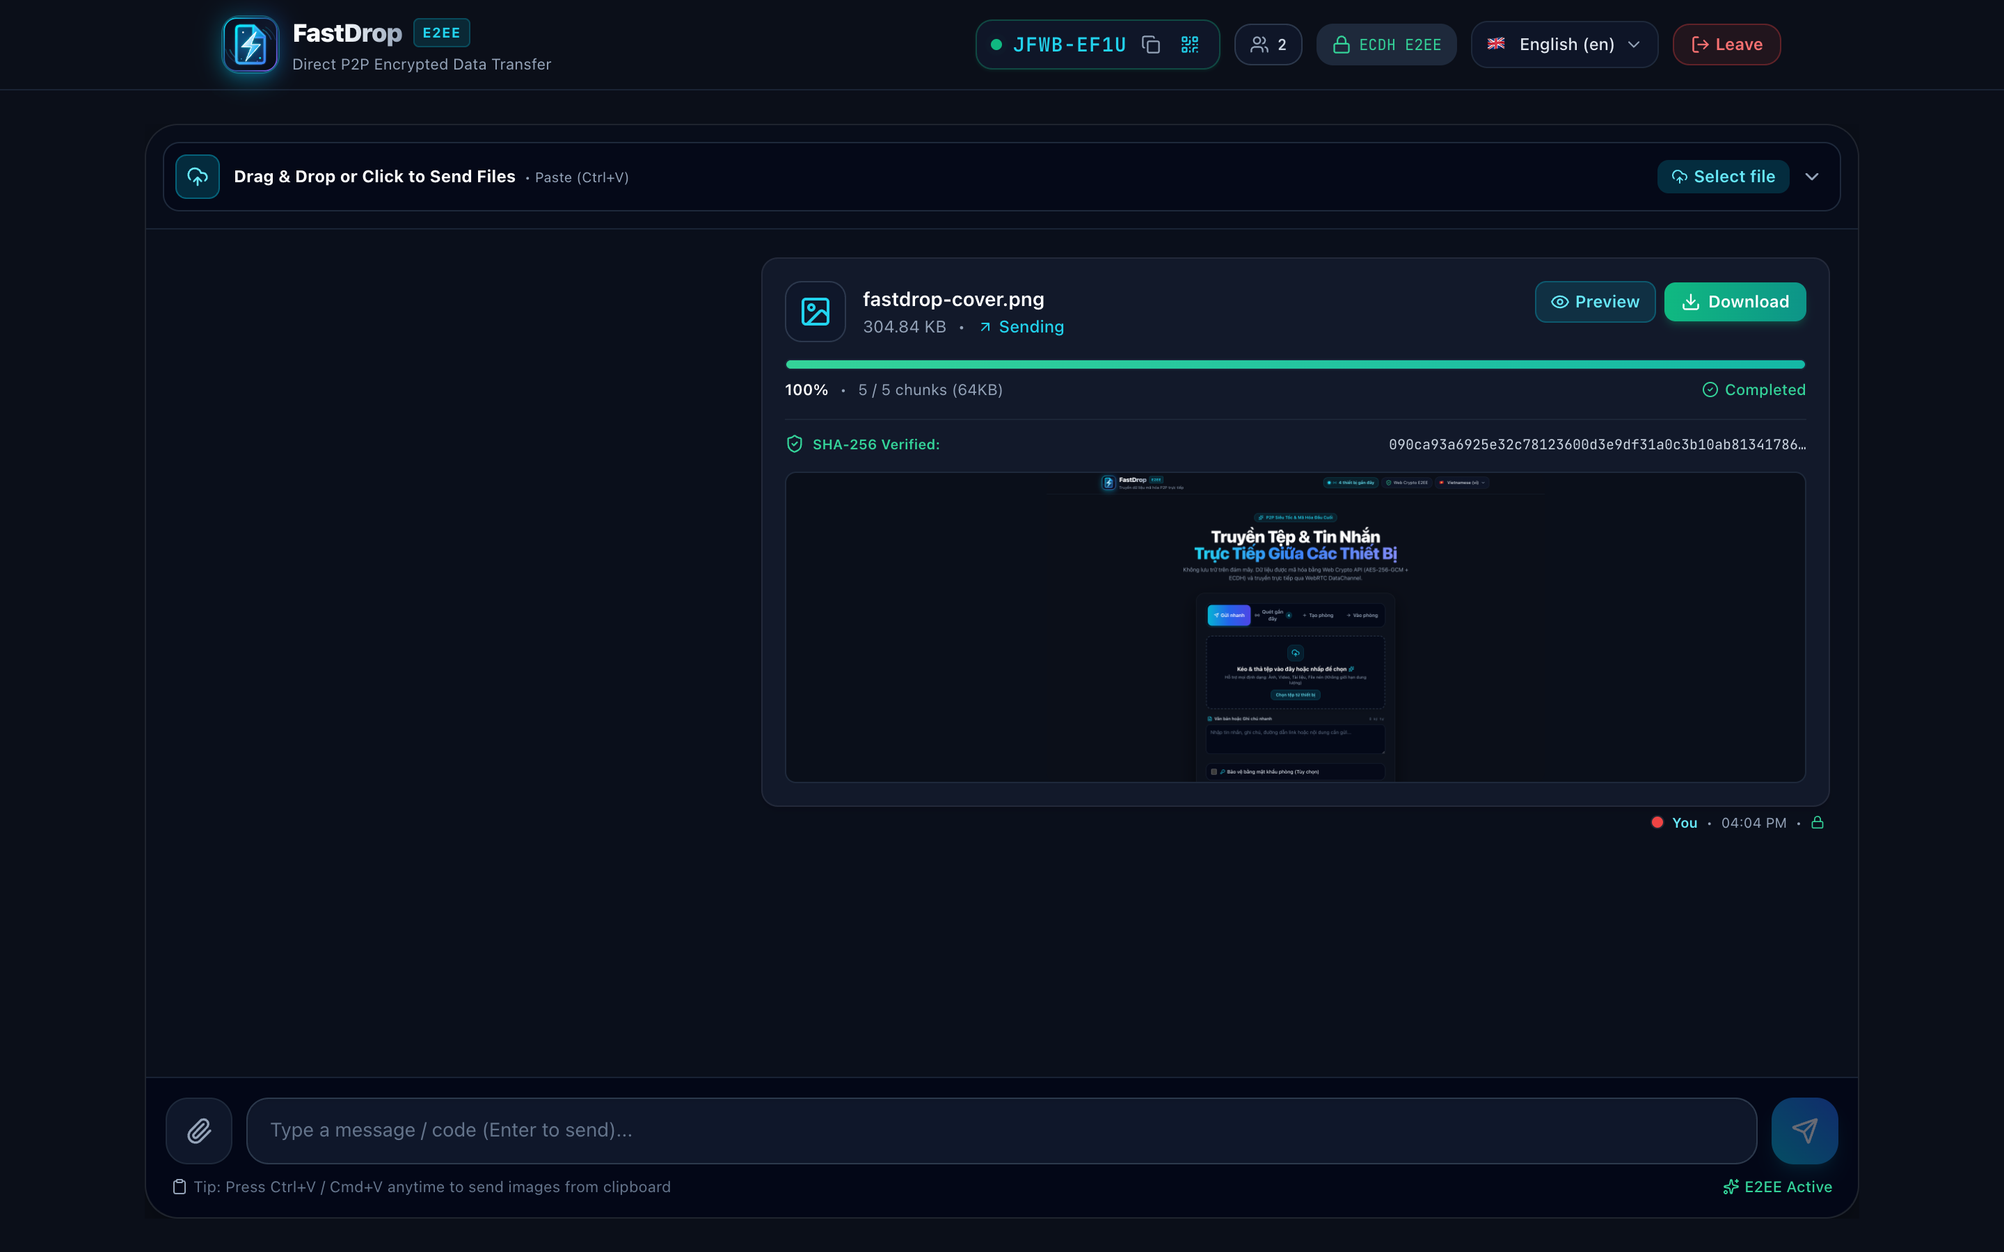Click the SHA-256 Verified label
The width and height of the screenshot is (2004, 1252).
(x=876, y=444)
